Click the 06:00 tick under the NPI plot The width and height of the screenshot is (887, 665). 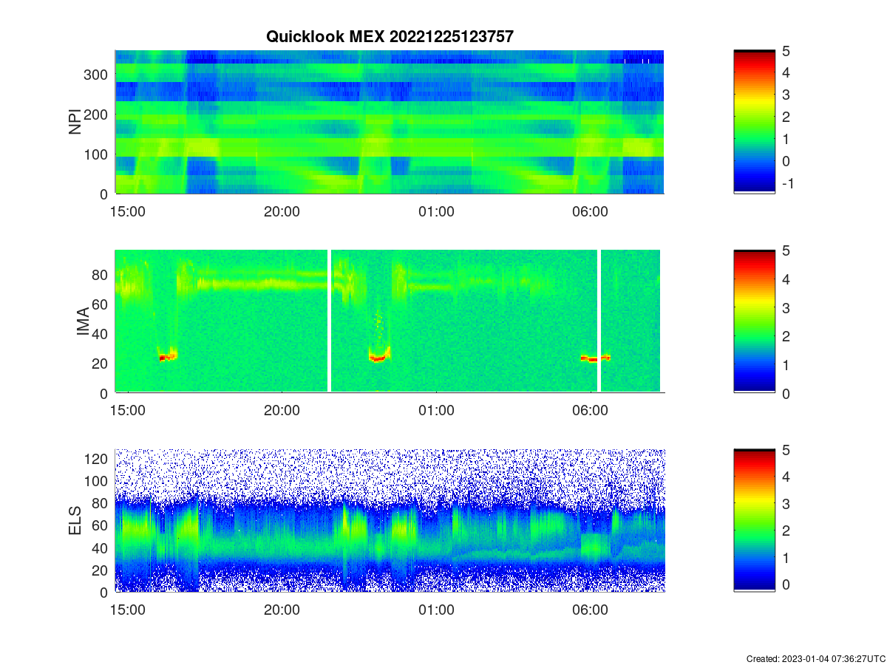pos(591,211)
